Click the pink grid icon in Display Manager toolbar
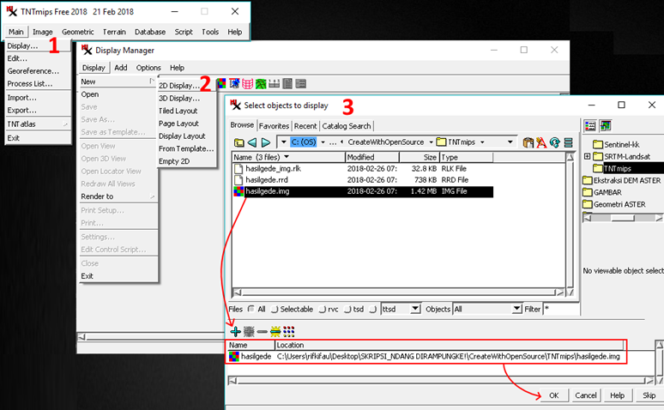The image size is (664, 410). [x=247, y=83]
